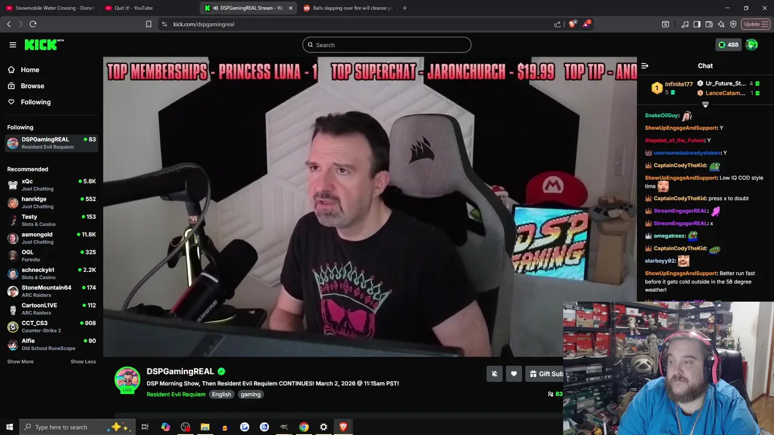
Task: Open the user profile avatar menu
Action: 752,45
